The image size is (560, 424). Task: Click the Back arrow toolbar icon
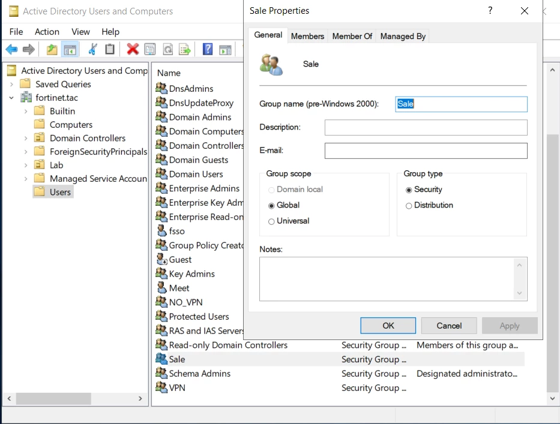click(x=11, y=49)
